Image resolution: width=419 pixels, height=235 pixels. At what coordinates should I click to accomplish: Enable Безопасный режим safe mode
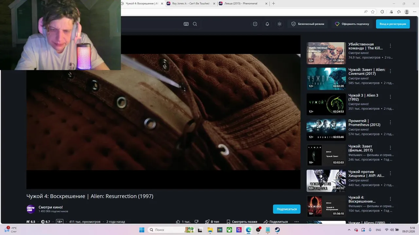(308, 24)
